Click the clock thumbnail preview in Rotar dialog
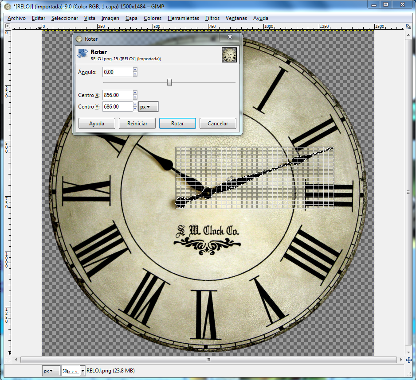 coord(229,55)
